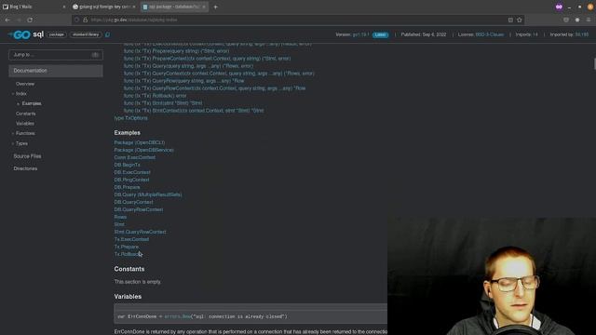Go back using the browser back arrow
The height and width of the screenshot is (335, 596).
(7, 20)
